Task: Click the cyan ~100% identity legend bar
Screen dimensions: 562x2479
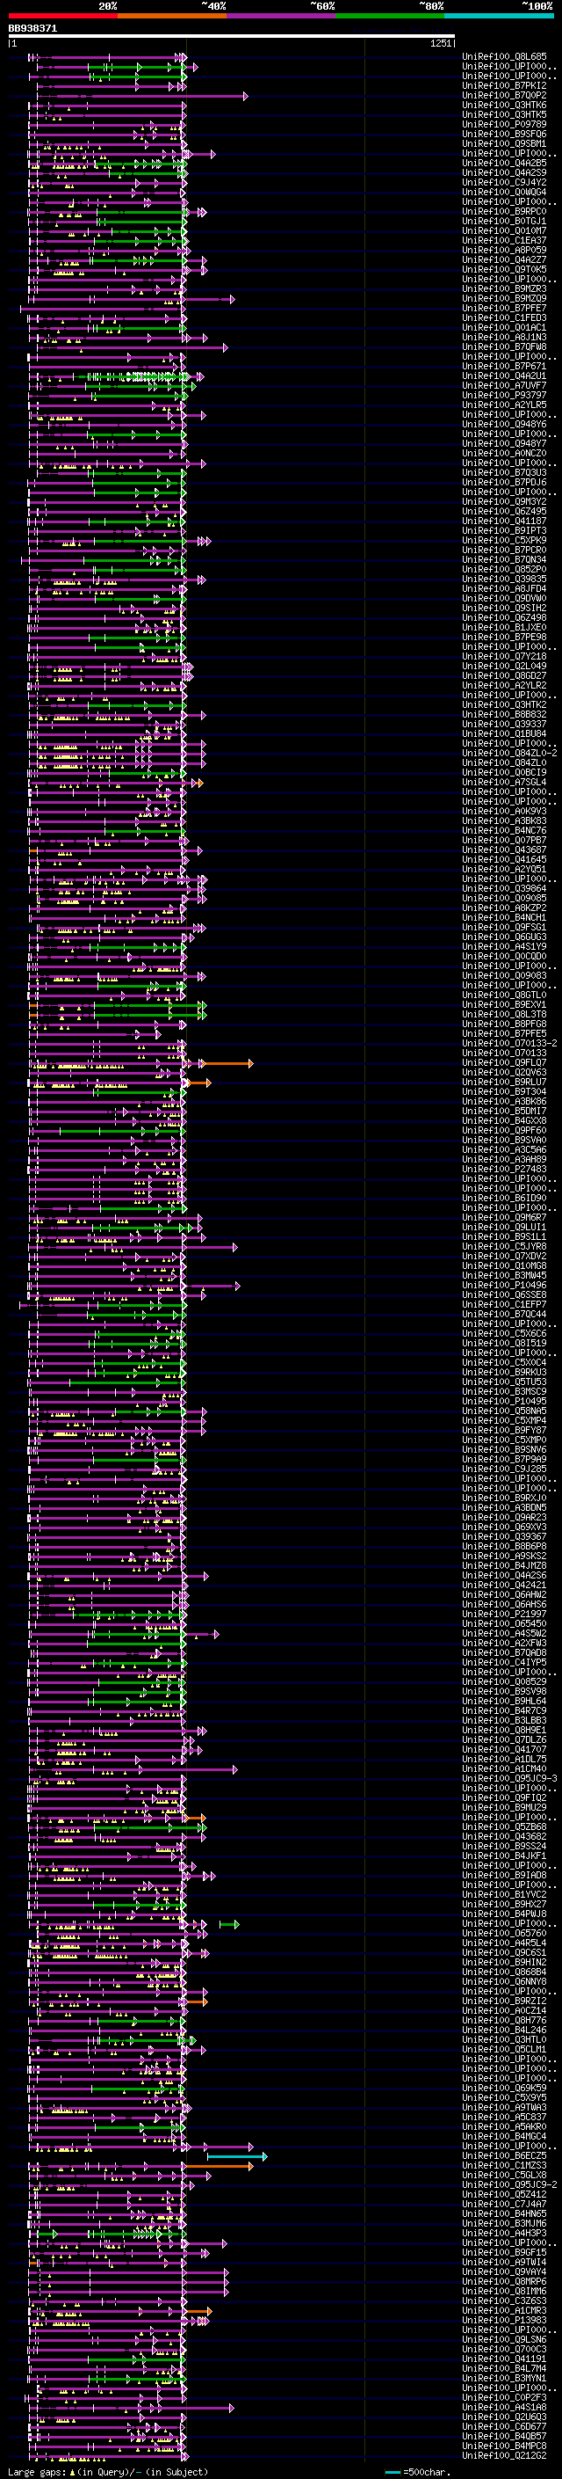Action: coord(500,16)
